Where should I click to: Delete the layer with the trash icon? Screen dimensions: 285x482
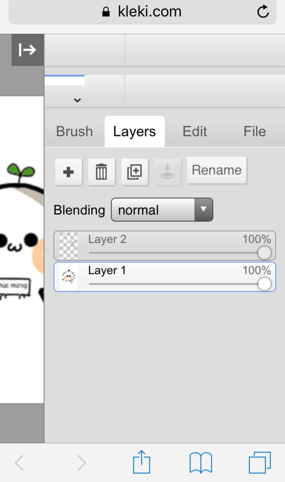101,172
